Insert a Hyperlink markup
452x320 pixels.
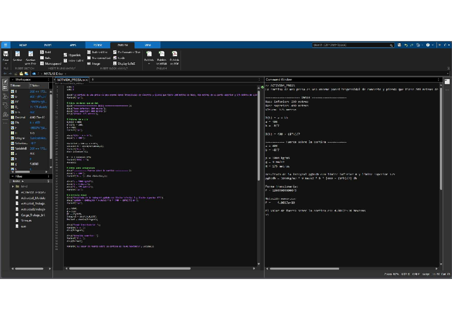[72, 55]
